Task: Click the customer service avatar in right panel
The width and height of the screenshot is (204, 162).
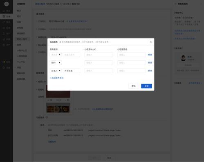Action: [x=183, y=58]
